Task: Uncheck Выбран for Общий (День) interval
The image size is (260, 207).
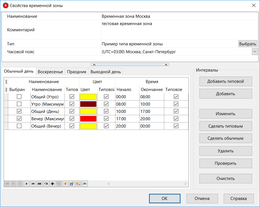Action: click(x=19, y=111)
